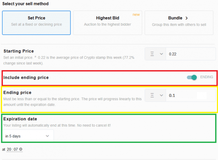Expand Ending price currency dropdown arrow

(x=161, y=95)
